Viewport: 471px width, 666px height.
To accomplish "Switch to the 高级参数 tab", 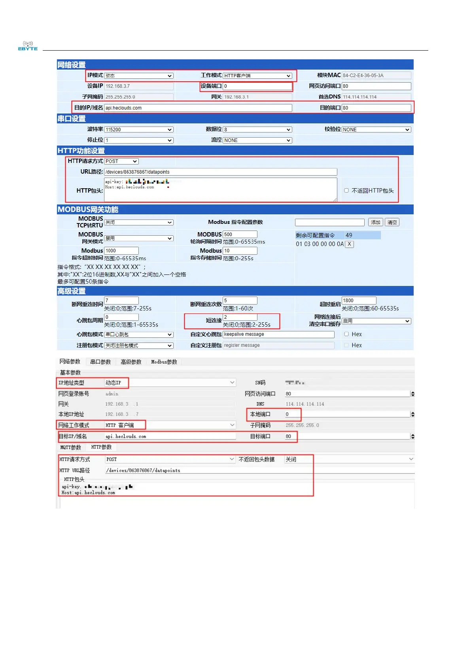I will coord(131,361).
